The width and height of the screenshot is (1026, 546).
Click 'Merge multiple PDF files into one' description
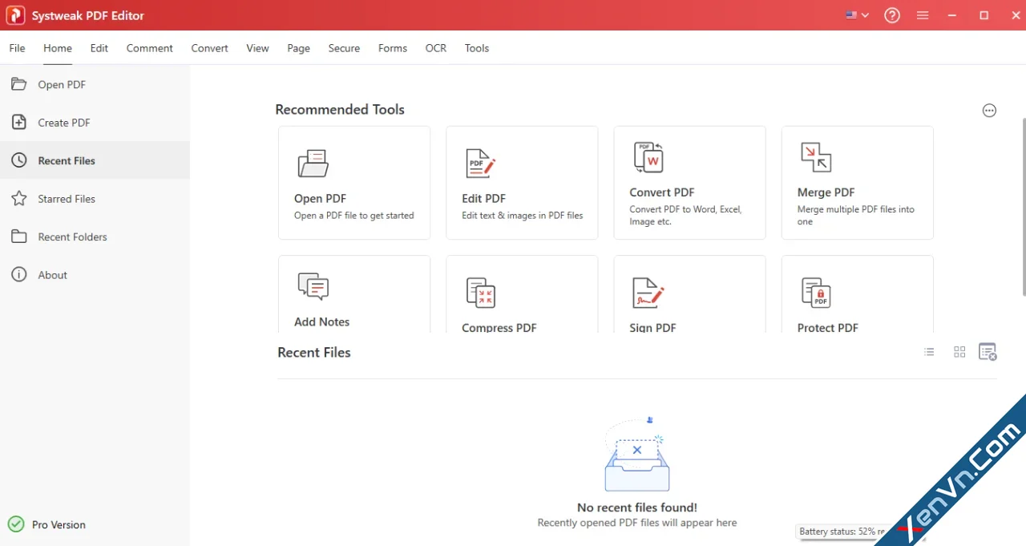pyautogui.click(x=855, y=216)
